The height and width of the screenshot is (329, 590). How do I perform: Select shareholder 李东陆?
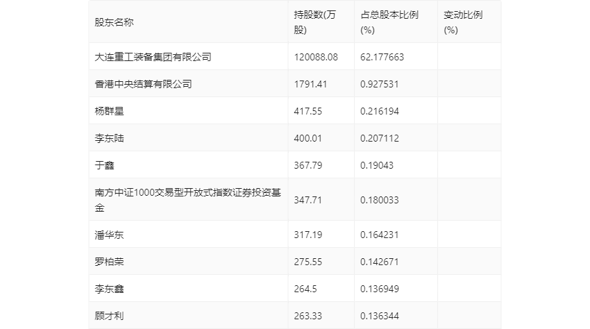[x=109, y=138]
